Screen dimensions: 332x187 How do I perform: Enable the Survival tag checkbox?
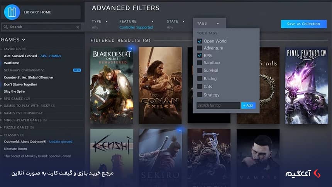click(x=200, y=70)
